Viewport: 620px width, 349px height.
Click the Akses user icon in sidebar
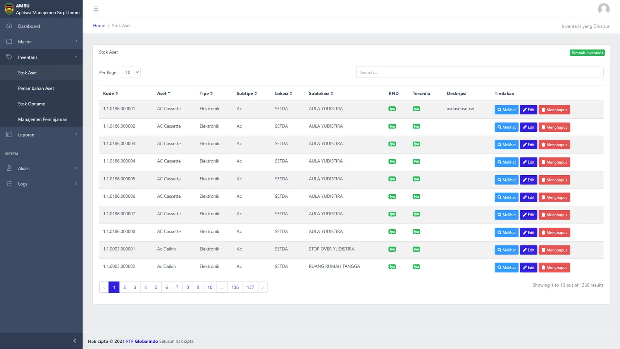(9, 168)
